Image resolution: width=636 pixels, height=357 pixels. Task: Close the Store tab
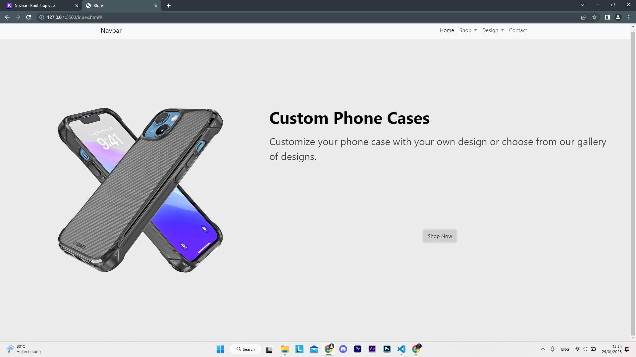coord(156,6)
